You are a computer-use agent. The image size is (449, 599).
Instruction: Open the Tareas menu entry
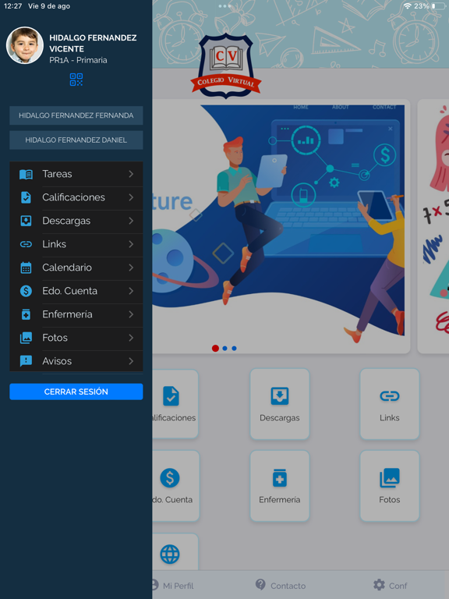point(76,174)
